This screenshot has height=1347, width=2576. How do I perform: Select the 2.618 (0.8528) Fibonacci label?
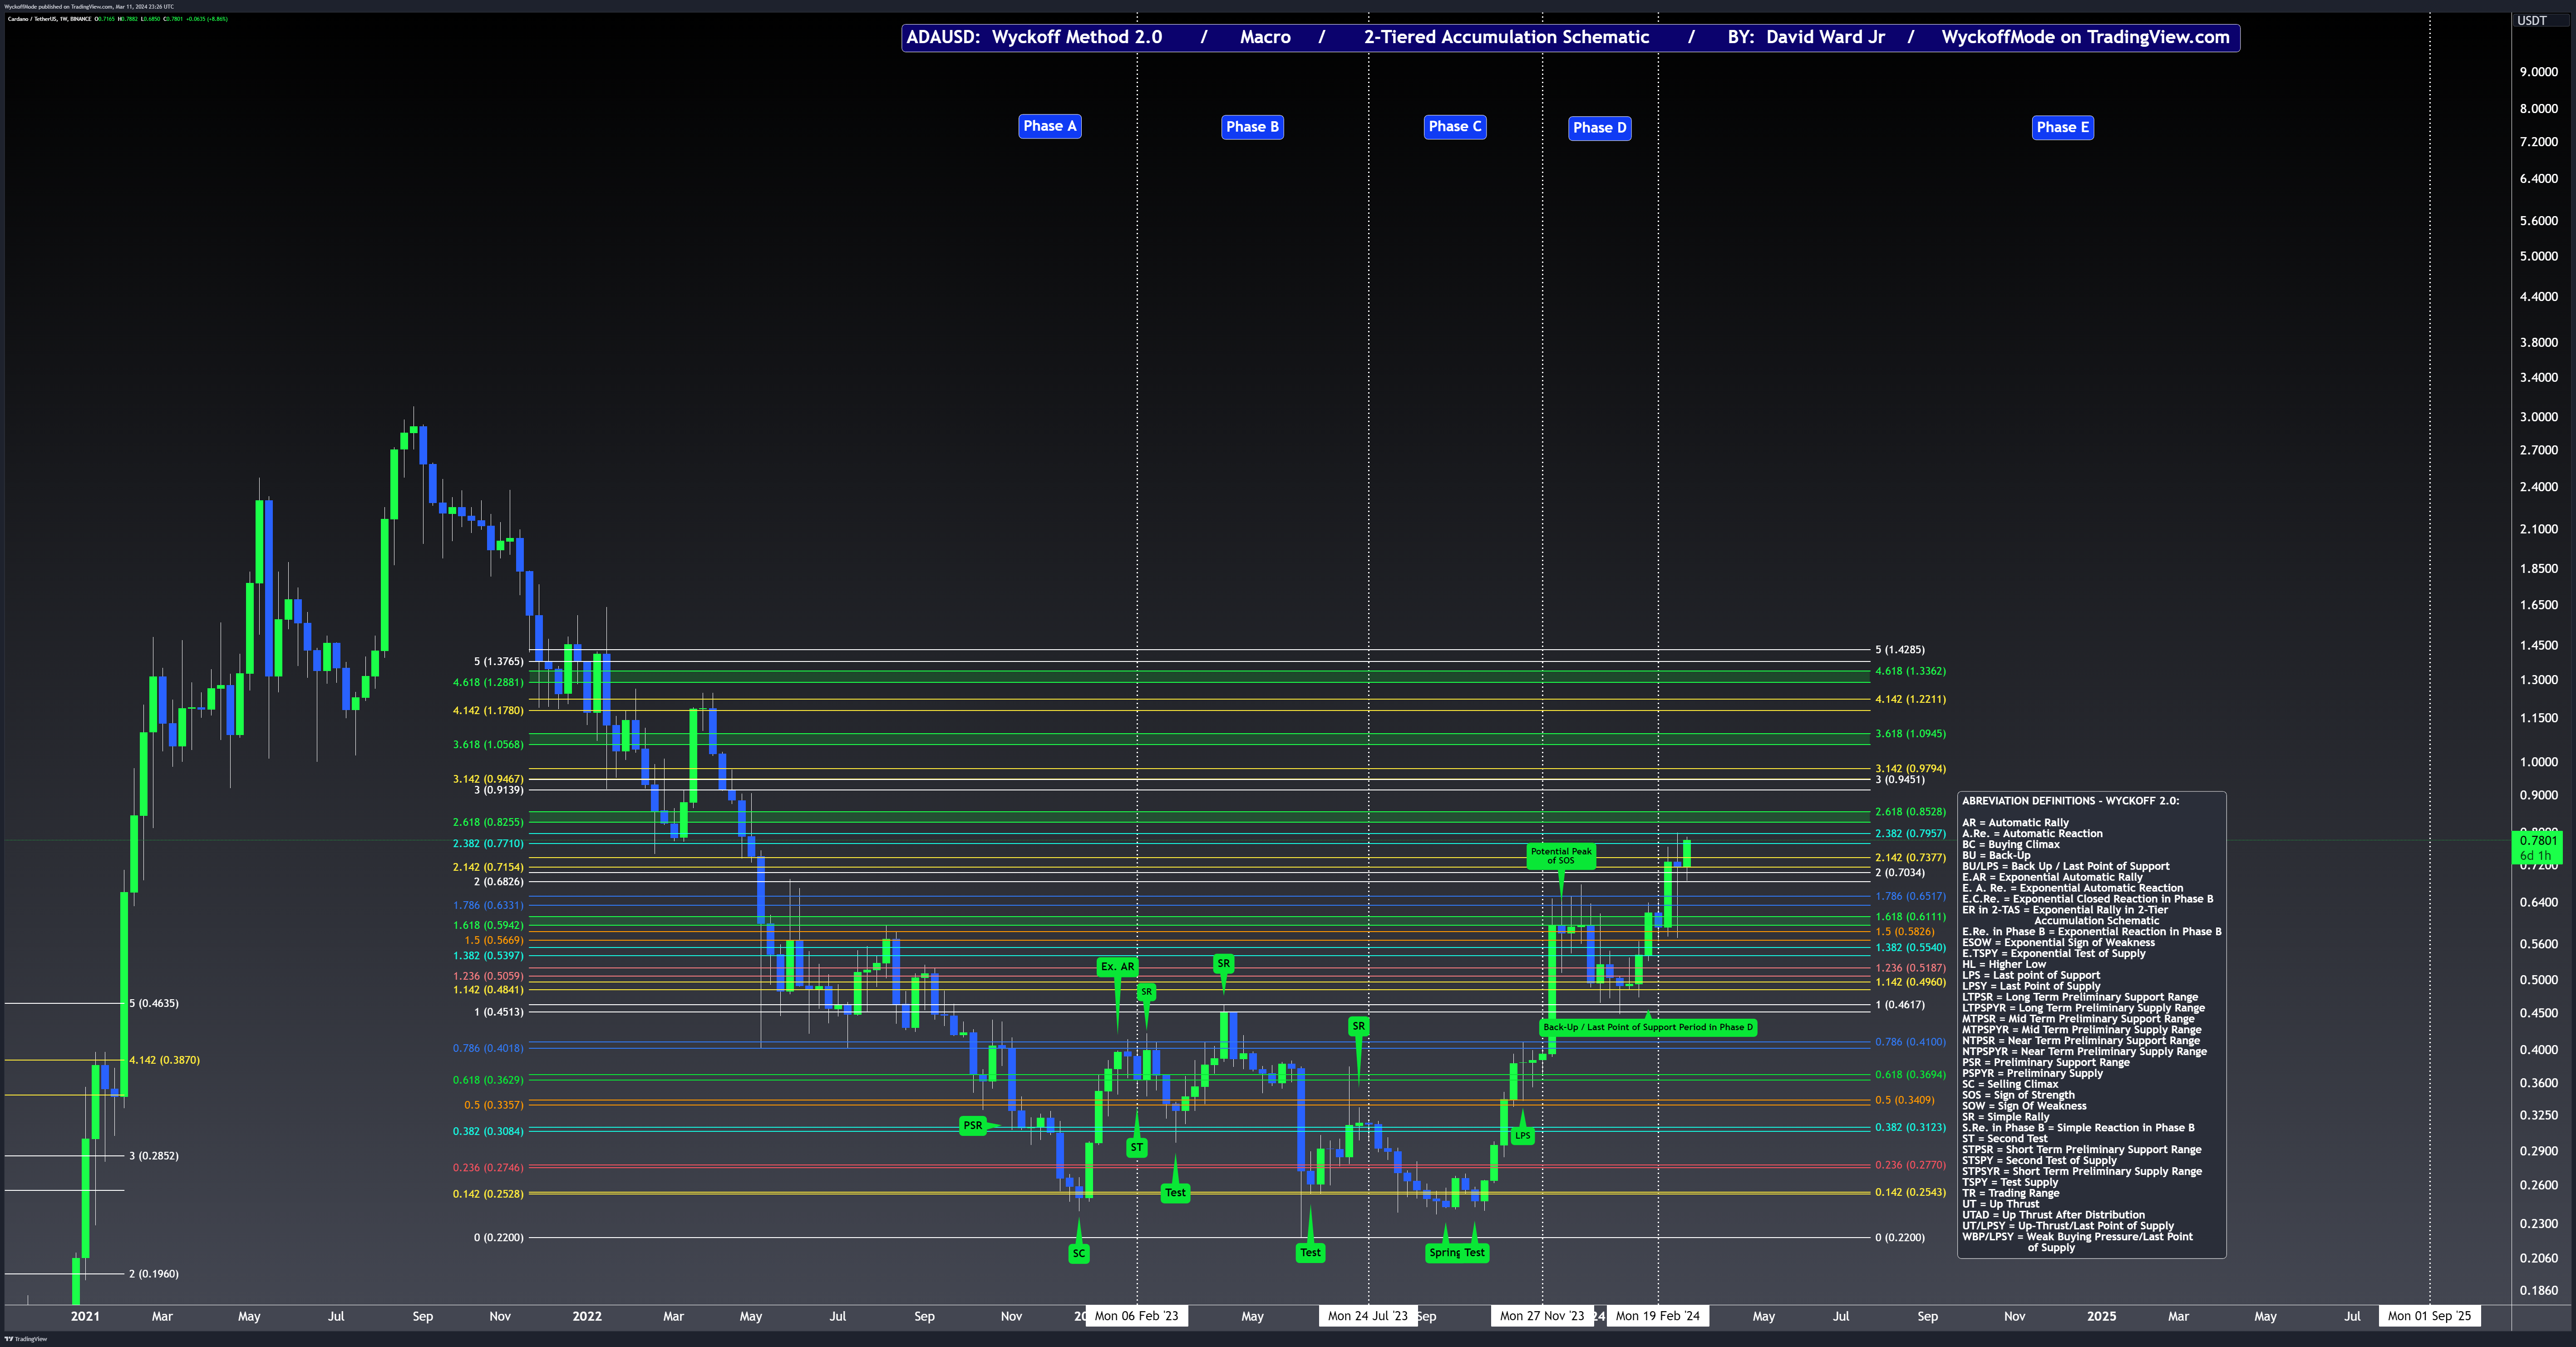coord(1910,812)
